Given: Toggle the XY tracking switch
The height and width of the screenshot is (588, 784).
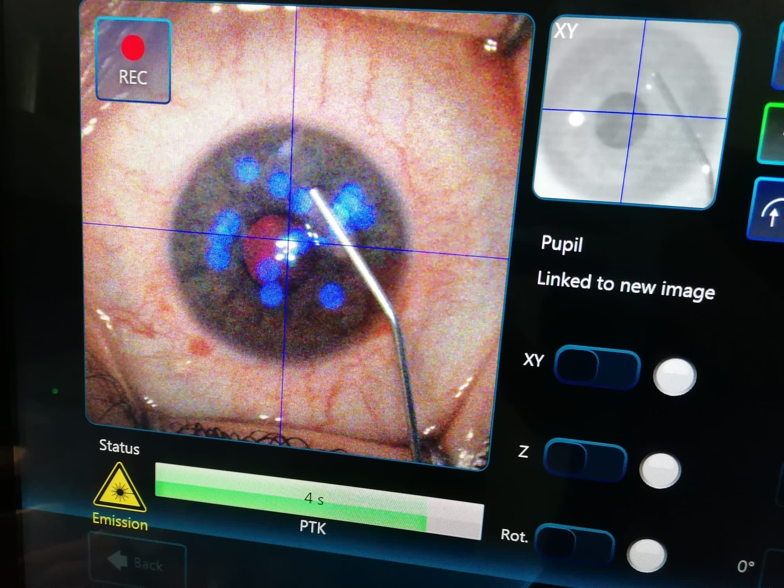Looking at the screenshot, I should [597, 367].
